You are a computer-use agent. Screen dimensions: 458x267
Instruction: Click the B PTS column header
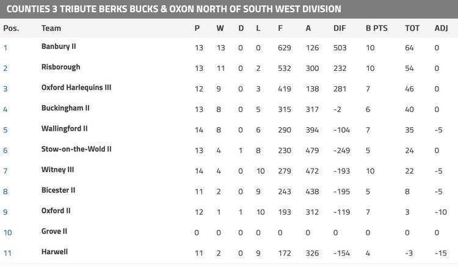[x=376, y=28]
